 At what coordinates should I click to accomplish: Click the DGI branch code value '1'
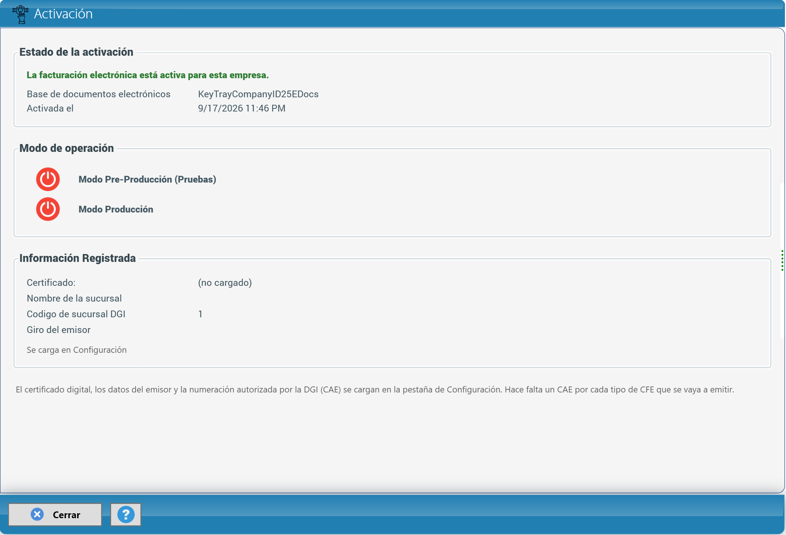click(x=200, y=314)
